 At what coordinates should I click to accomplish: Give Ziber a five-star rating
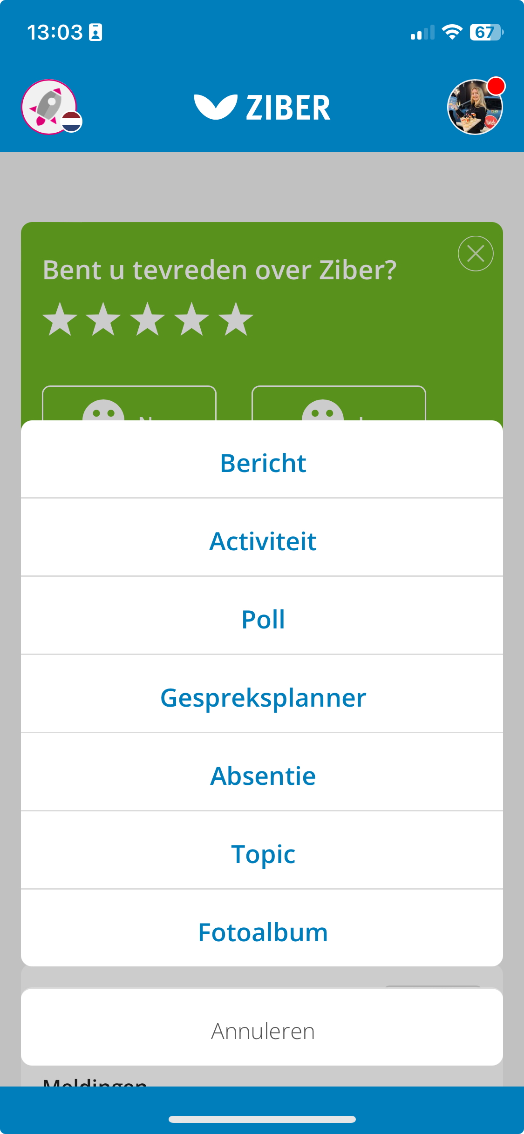pos(236,319)
